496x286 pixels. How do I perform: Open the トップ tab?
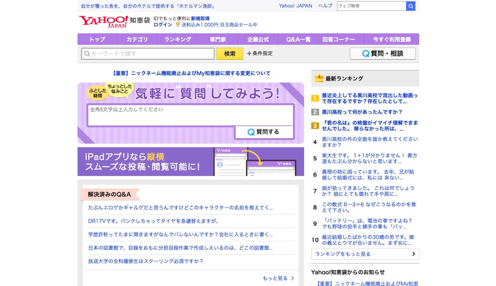[97, 39]
